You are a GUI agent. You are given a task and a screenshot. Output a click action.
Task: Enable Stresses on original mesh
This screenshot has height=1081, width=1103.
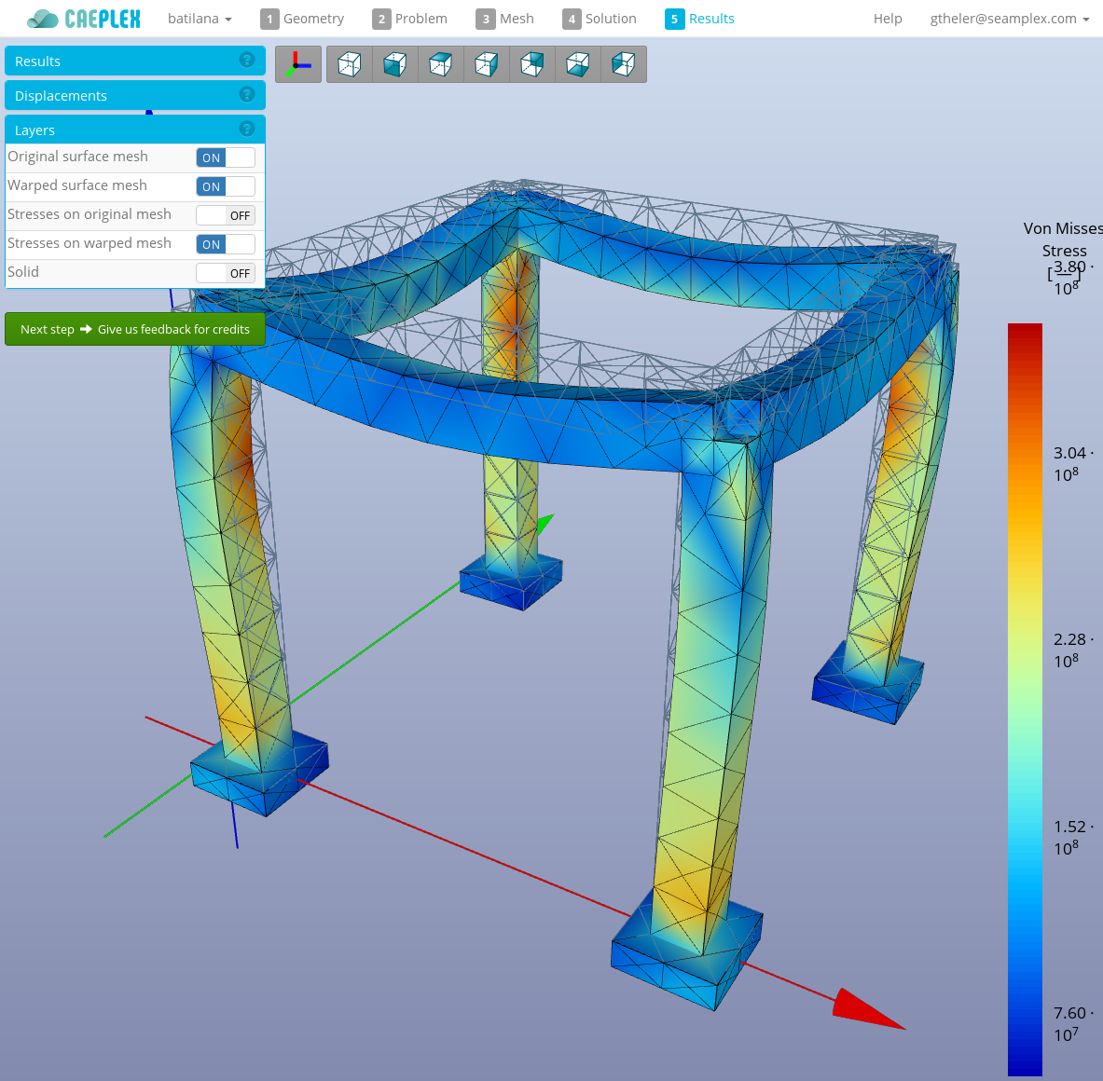(x=225, y=215)
